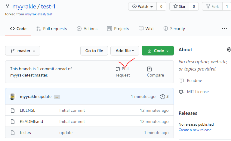Click the LICENSE file icon
Screen dimensions: 231x141
point(13,110)
